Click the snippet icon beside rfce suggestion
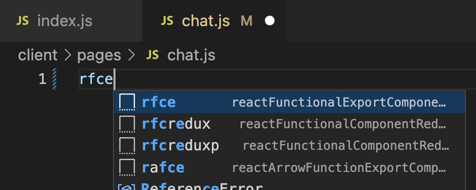The height and width of the screenshot is (190, 476). pos(127,102)
